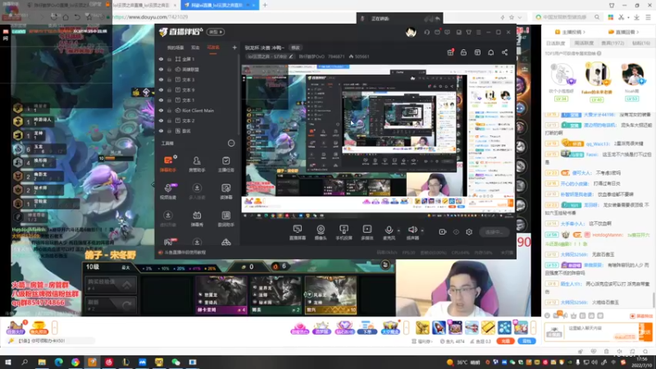Screen dimensions: 656x369
Task: Select the 周活跃度 ranking tab
Action: click(x=584, y=43)
